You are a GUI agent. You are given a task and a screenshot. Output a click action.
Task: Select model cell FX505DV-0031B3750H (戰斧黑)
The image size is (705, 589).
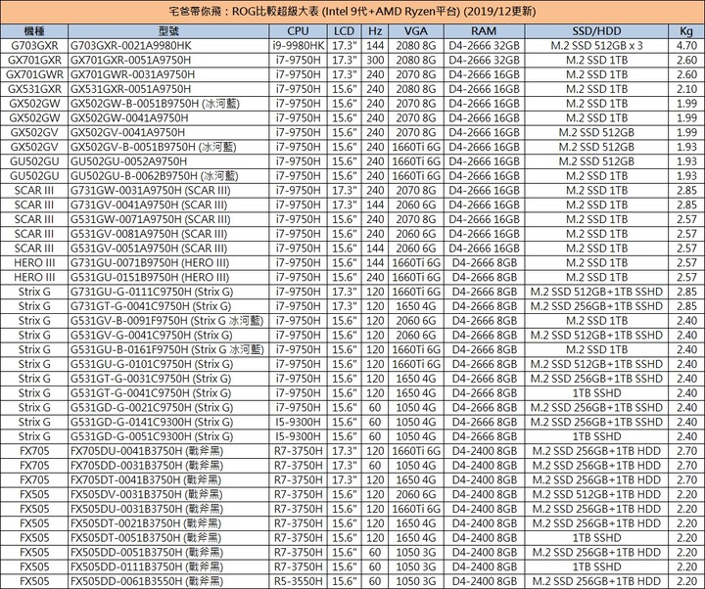(168, 494)
